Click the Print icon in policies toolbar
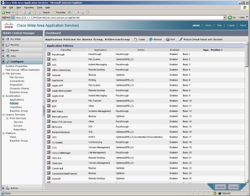250x196 pixels. 167,40
